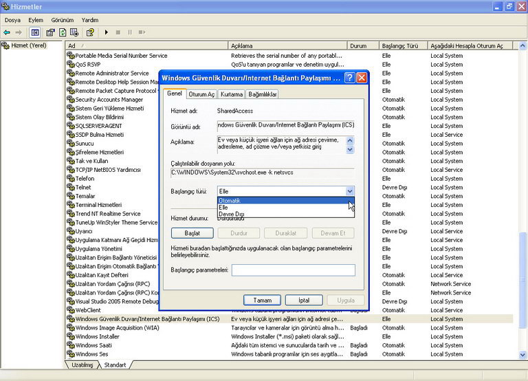Click the Pause service toolbar icon
This screenshot has height=381, width=528.
coord(130,32)
